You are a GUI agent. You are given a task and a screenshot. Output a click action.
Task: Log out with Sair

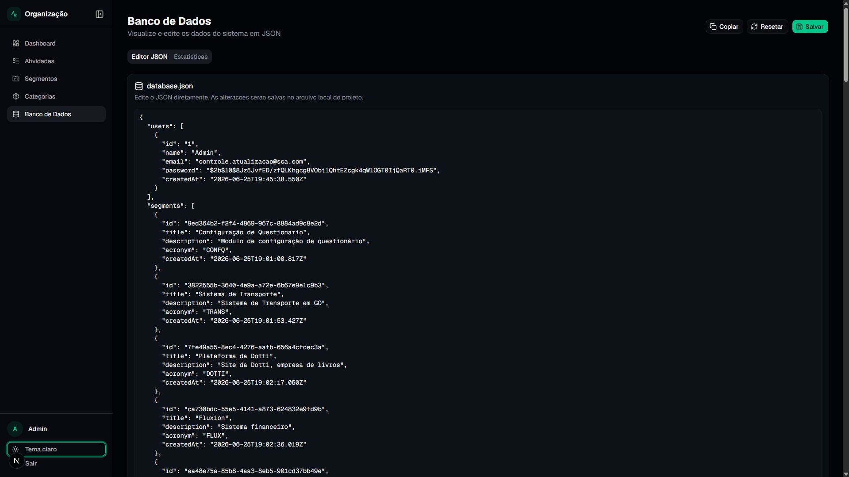click(31, 463)
